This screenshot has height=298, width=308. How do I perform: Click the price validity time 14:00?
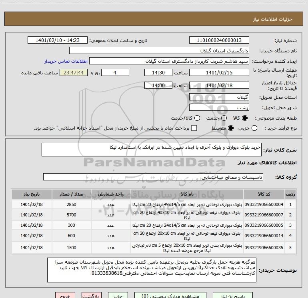(x=158, y=86)
